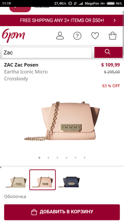Select the navy blue bag color thumbnail
124x221 pixels.
(69, 182)
